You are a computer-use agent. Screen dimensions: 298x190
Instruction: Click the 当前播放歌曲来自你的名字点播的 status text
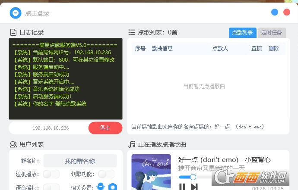(198, 127)
